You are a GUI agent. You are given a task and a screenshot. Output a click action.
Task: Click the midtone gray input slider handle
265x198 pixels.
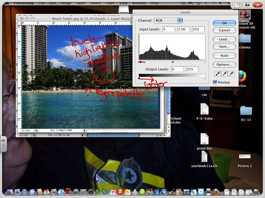[x=173, y=62]
